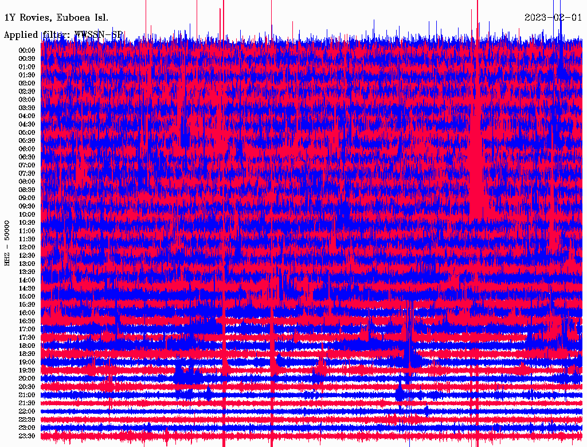Click the 11:00 time label
Image resolution: width=587 pixels, height=447 pixels.
pos(27,231)
